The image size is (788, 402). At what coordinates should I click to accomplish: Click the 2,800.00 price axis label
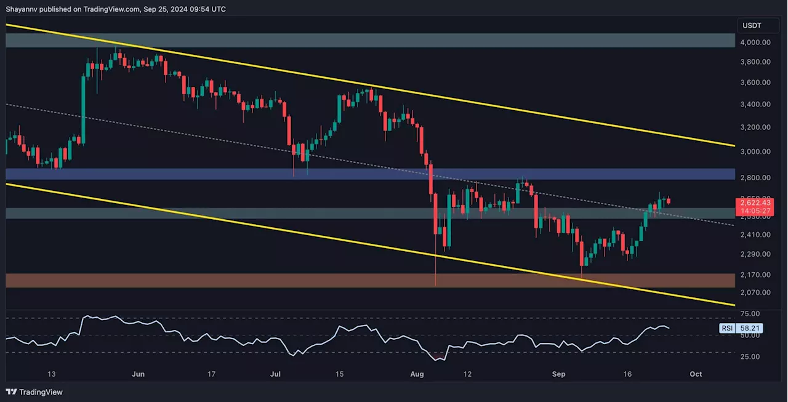756,178
